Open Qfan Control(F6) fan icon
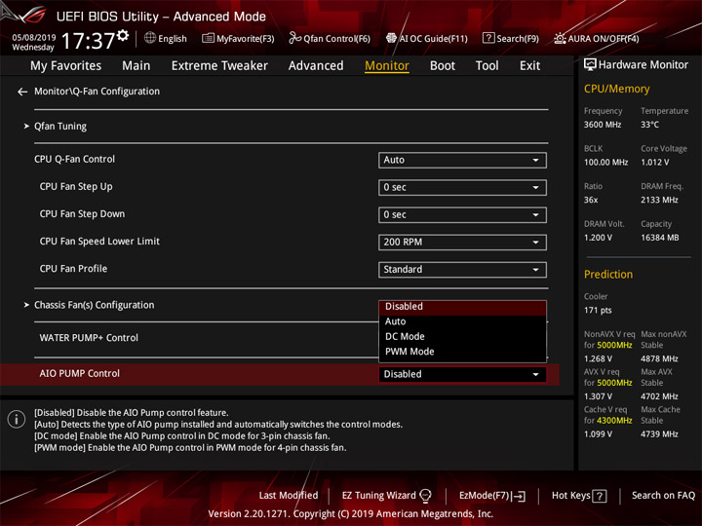 tap(294, 38)
